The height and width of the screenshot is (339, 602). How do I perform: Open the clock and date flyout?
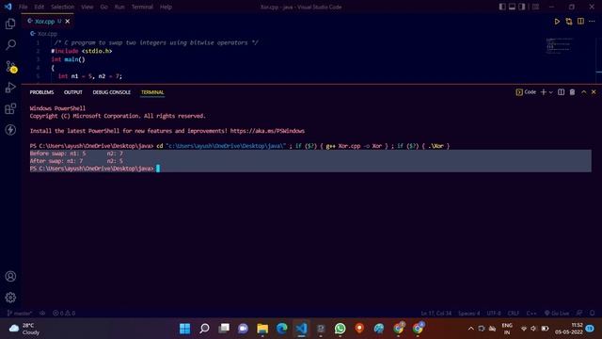[x=569, y=329]
